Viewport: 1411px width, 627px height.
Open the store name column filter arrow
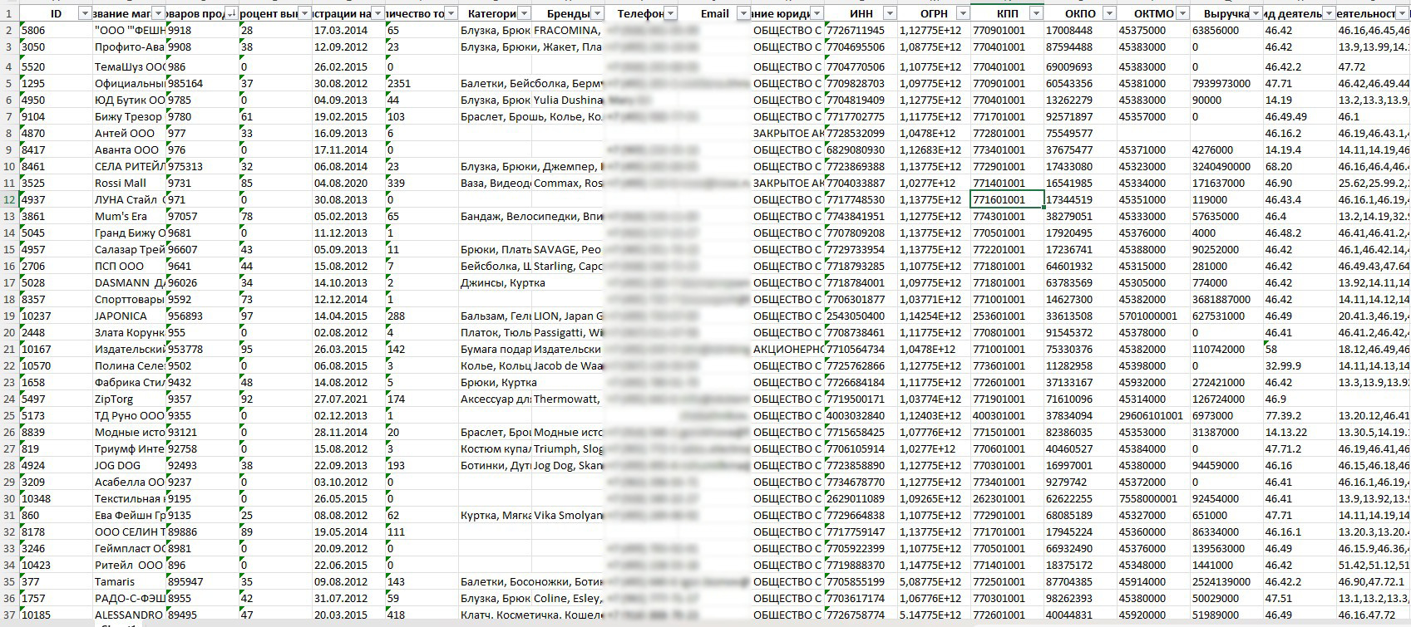tap(158, 13)
